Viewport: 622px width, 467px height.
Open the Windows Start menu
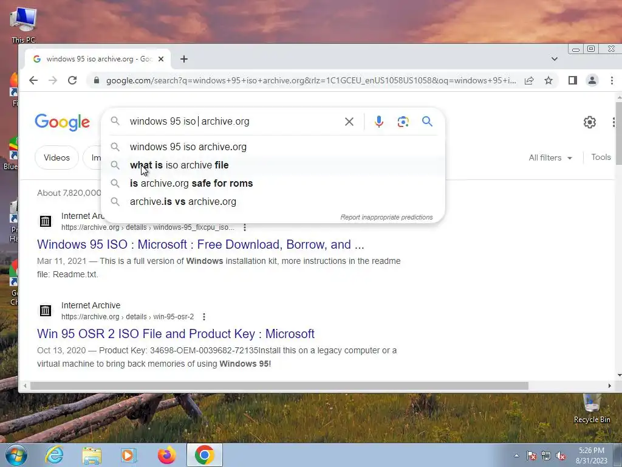point(16,455)
